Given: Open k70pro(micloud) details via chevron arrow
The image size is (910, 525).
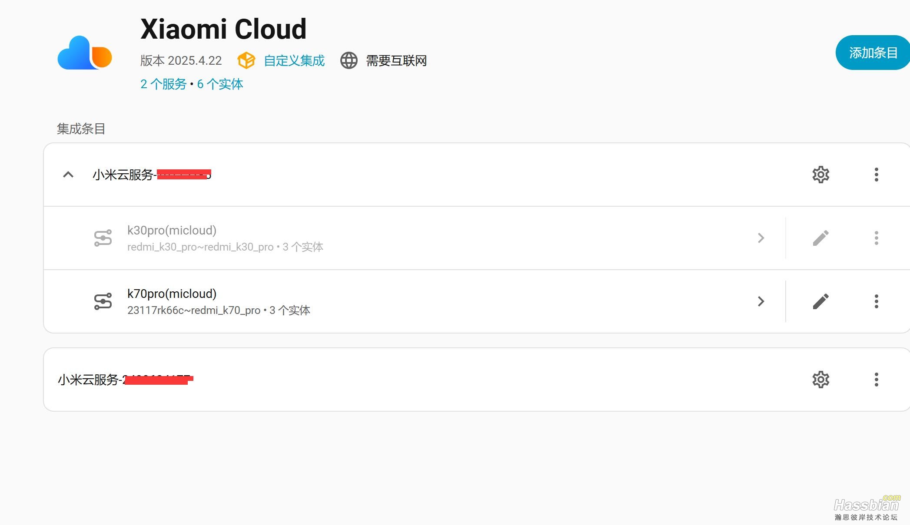Looking at the screenshot, I should pyautogui.click(x=761, y=301).
